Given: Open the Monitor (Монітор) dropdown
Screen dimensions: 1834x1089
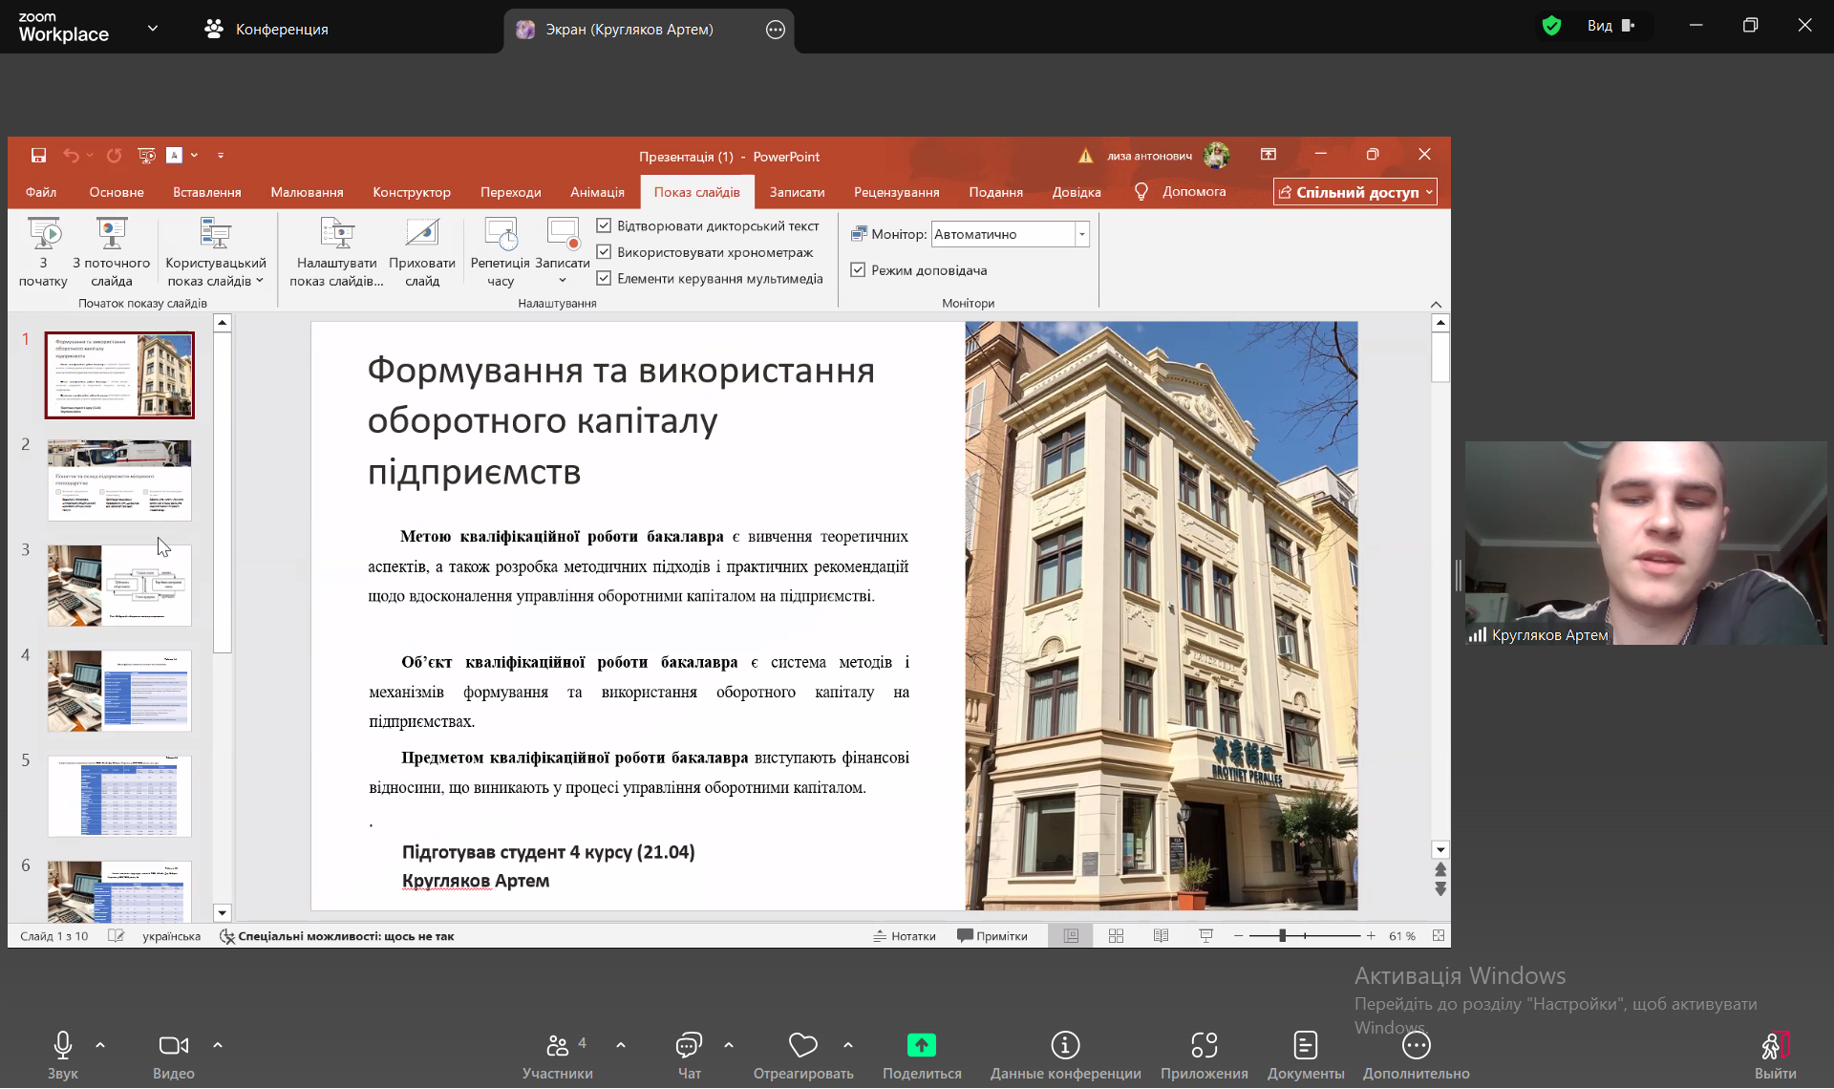Looking at the screenshot, I should click(x=1081, y=234).
